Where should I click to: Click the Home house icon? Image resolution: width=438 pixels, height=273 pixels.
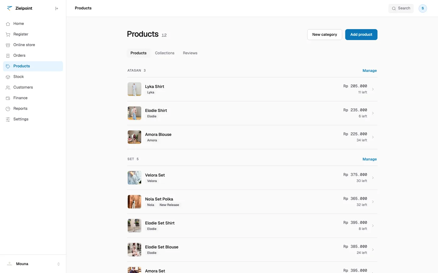click(8, 24)
